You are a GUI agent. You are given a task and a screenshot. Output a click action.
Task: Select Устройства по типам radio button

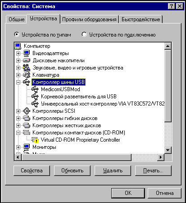coord(17,35)
